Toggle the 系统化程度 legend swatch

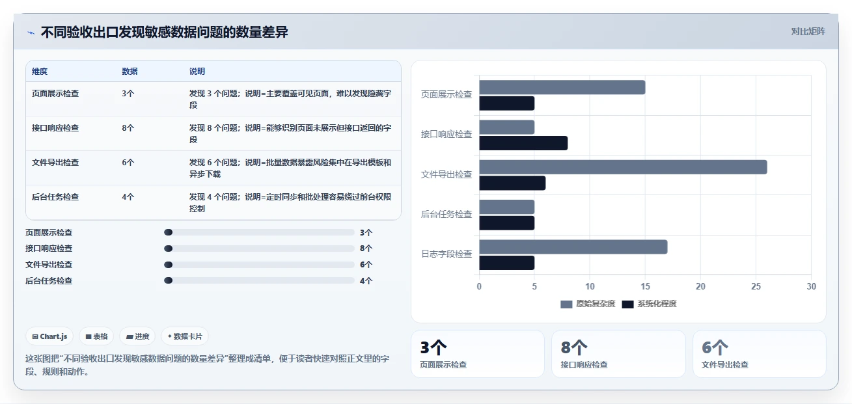[627, 304]
